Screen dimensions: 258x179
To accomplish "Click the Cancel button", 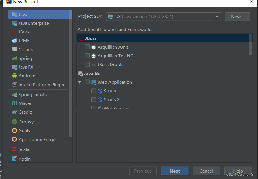I will click(206, 171).
